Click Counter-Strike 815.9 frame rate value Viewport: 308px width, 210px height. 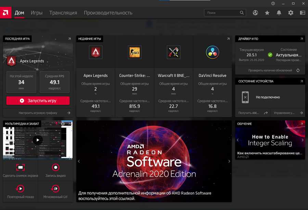pyautogui.click(x=134, y=106)
